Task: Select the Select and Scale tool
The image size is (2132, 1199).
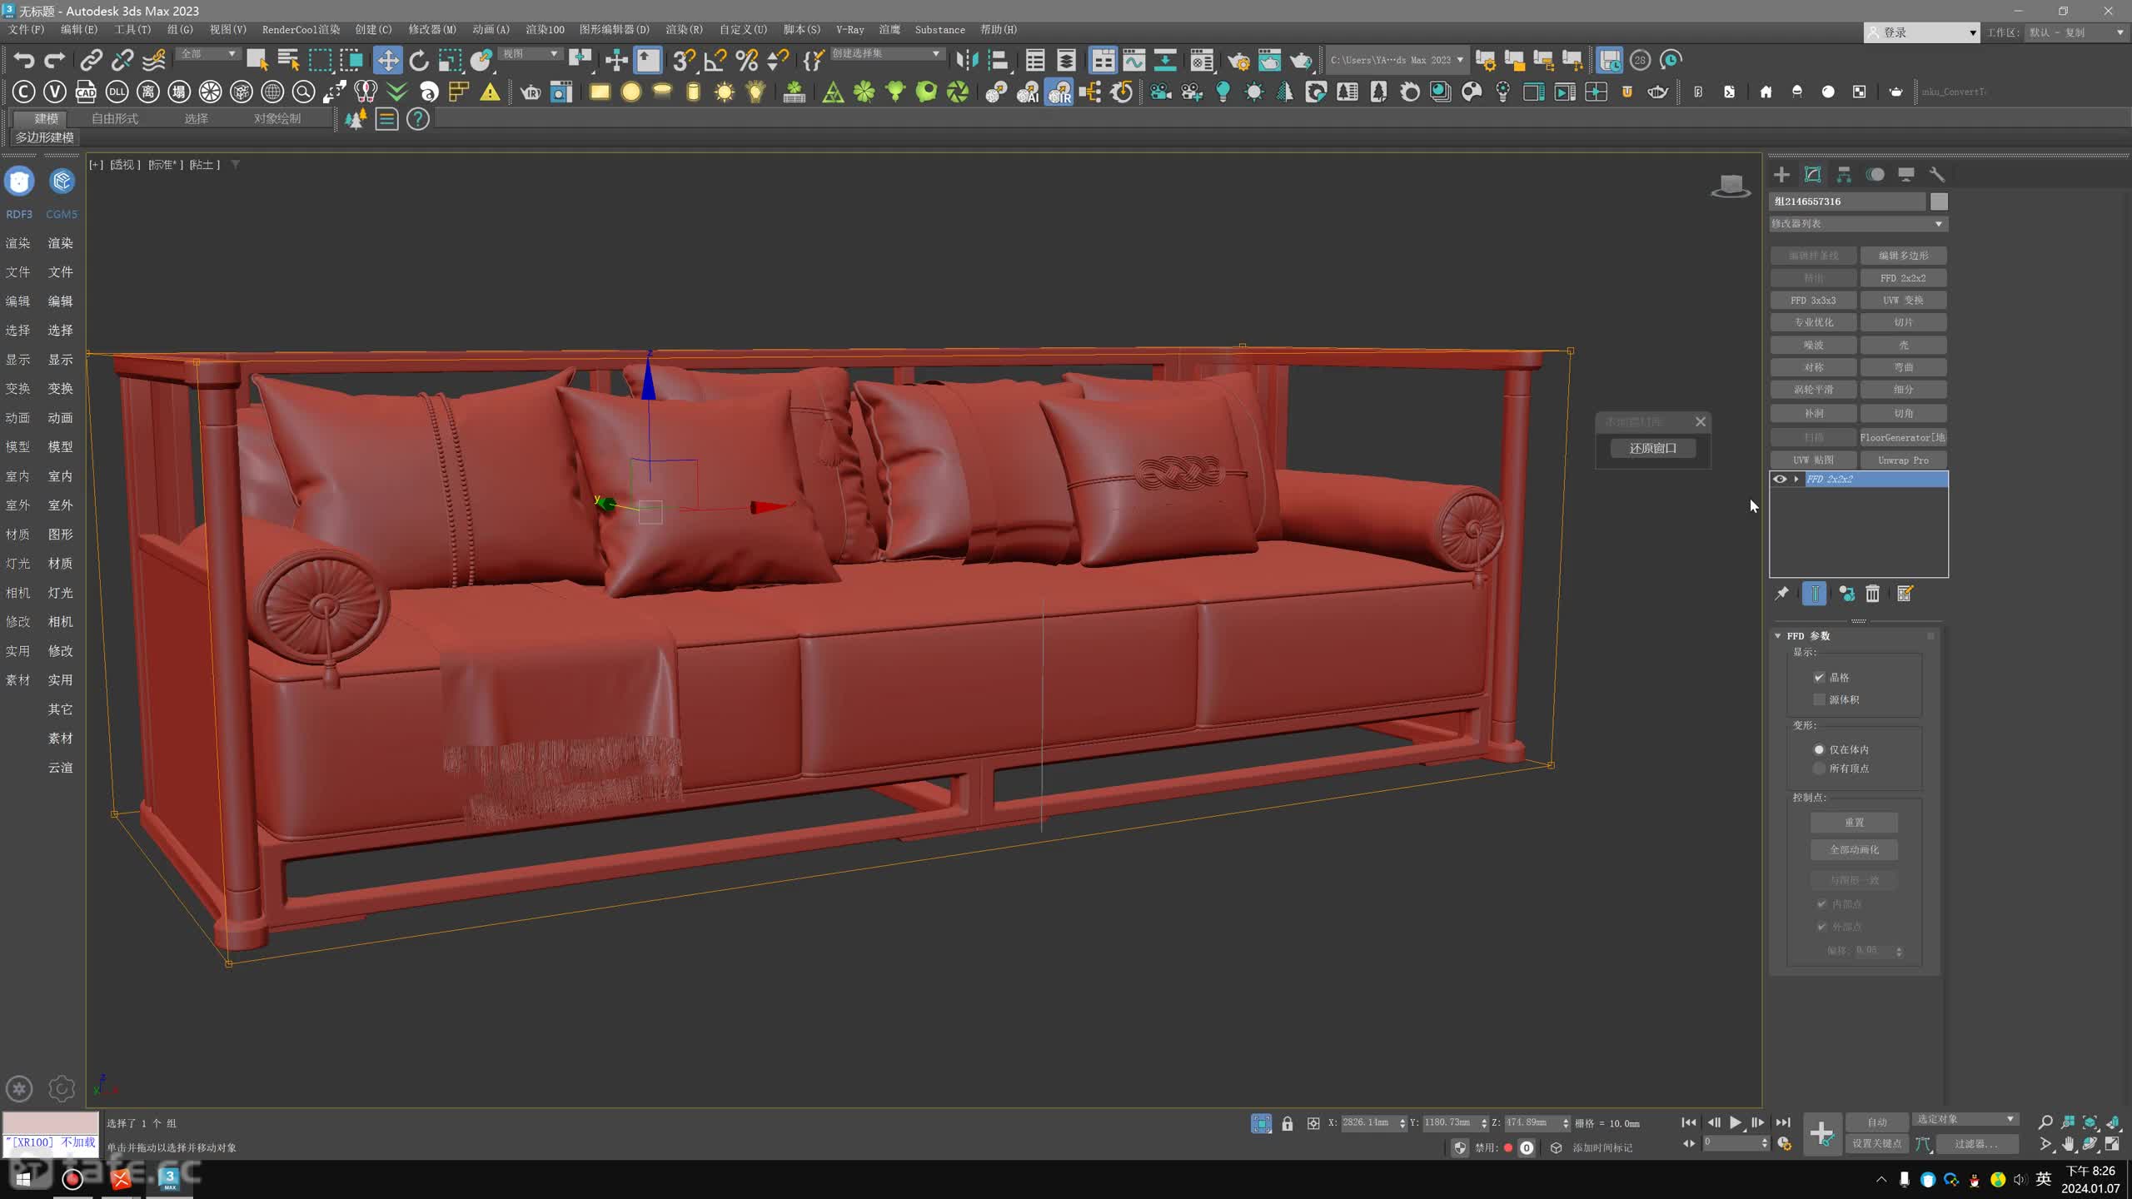Action: pos(450,60)
